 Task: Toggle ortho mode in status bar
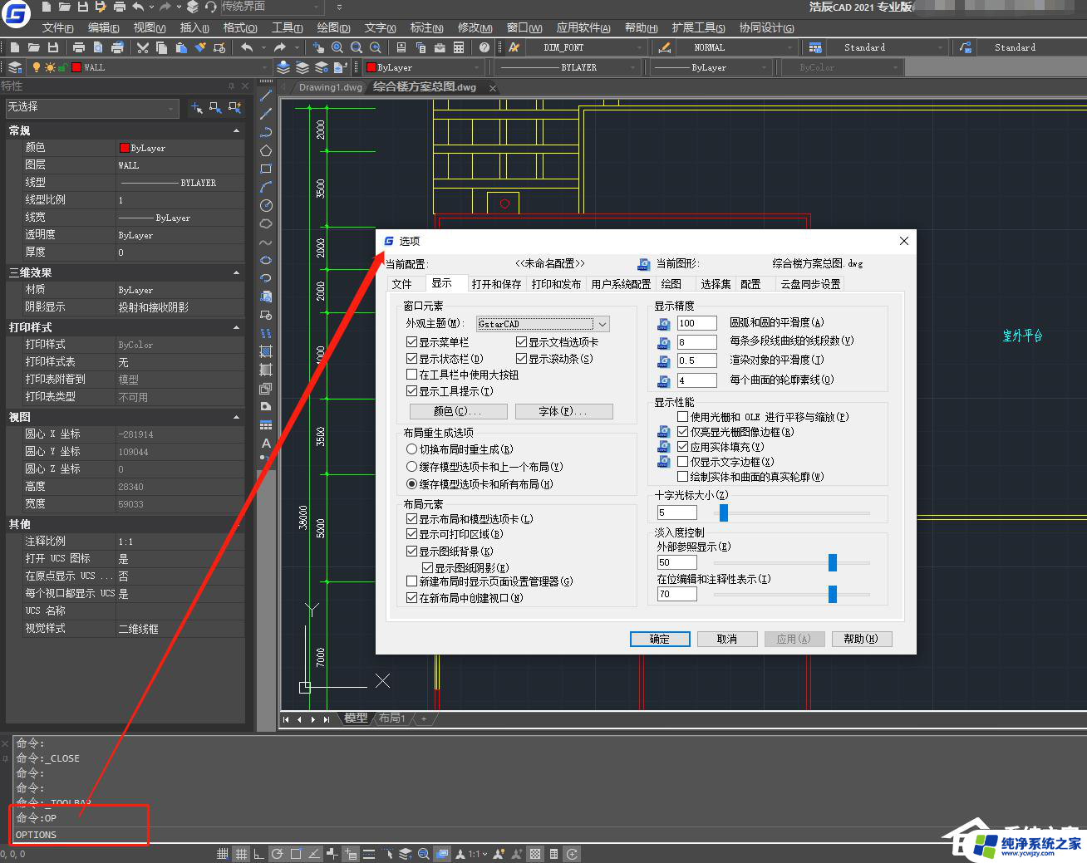(x=259, y=854)
